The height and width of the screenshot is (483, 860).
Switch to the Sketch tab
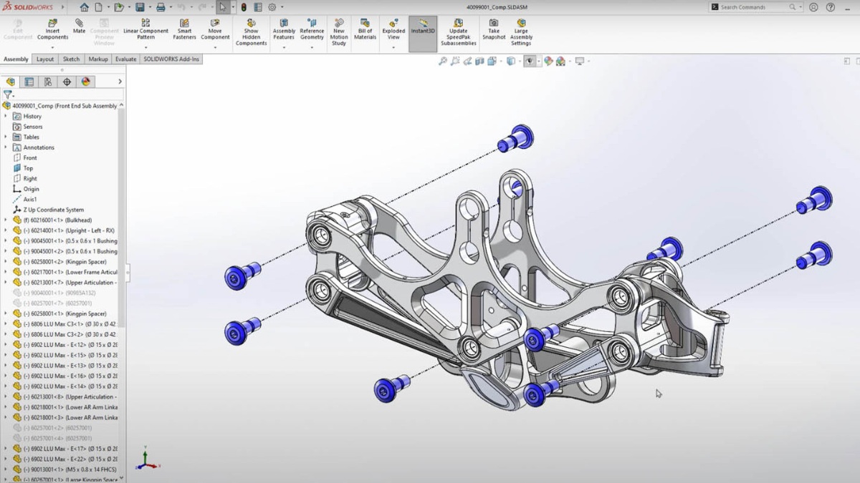point(71,59)
